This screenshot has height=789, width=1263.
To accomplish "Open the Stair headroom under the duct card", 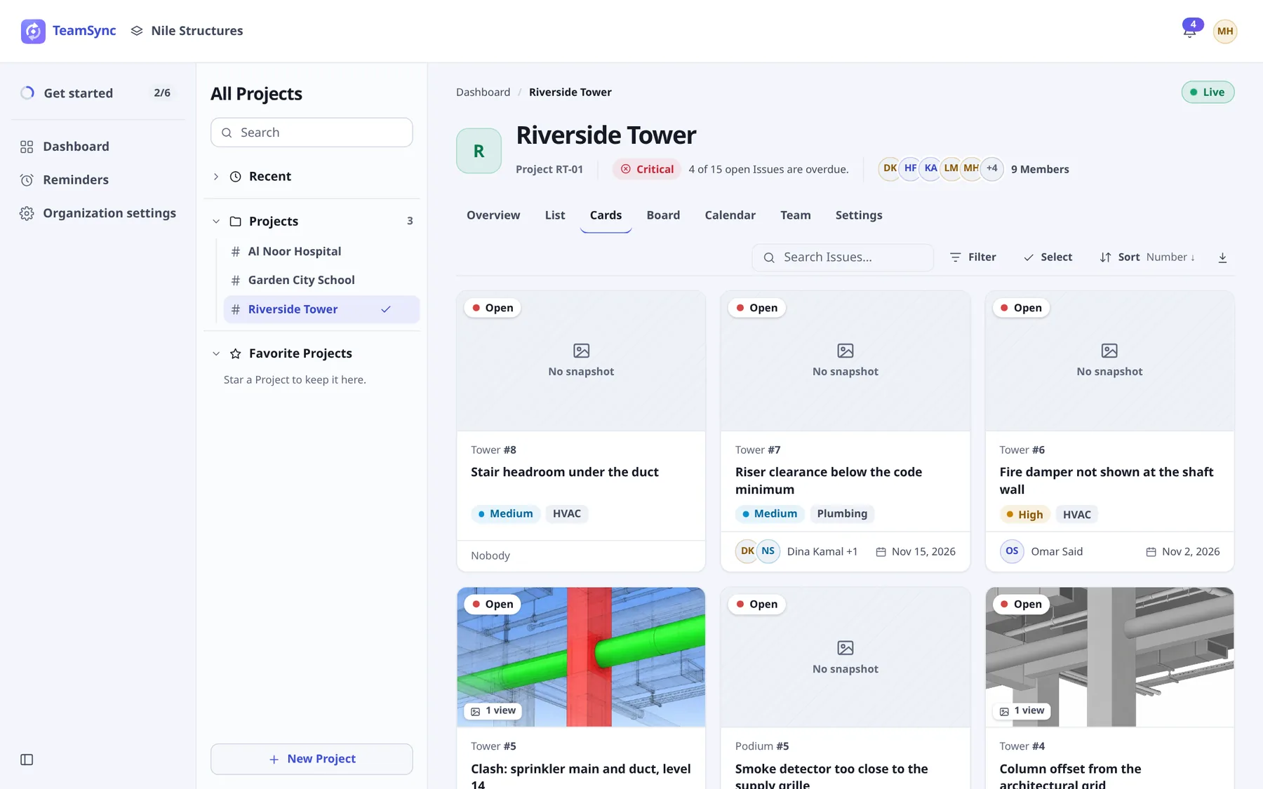I will 581,431.
